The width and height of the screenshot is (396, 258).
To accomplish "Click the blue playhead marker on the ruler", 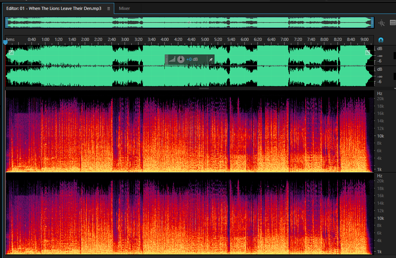I will pos(5,42).
